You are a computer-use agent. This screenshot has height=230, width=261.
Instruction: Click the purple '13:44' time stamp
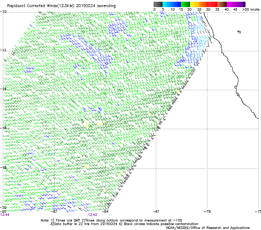coord(5,215)
